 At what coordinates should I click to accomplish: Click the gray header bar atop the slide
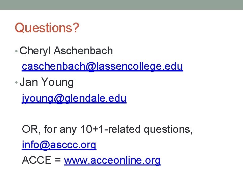[122, 5]
